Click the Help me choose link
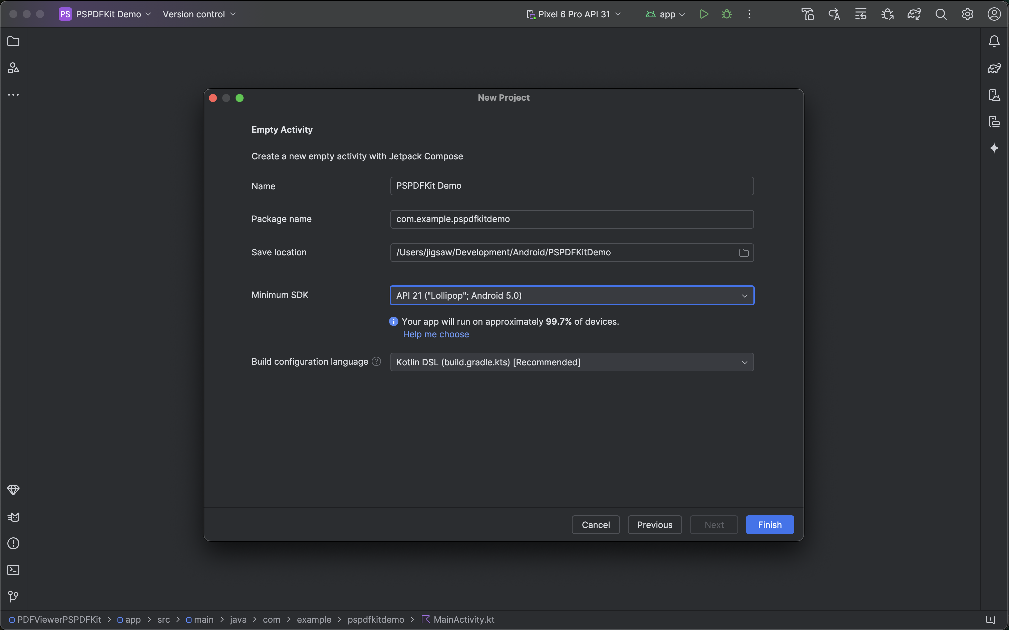Viewport: 1009px width, 630px height. [x=436, y=334]
